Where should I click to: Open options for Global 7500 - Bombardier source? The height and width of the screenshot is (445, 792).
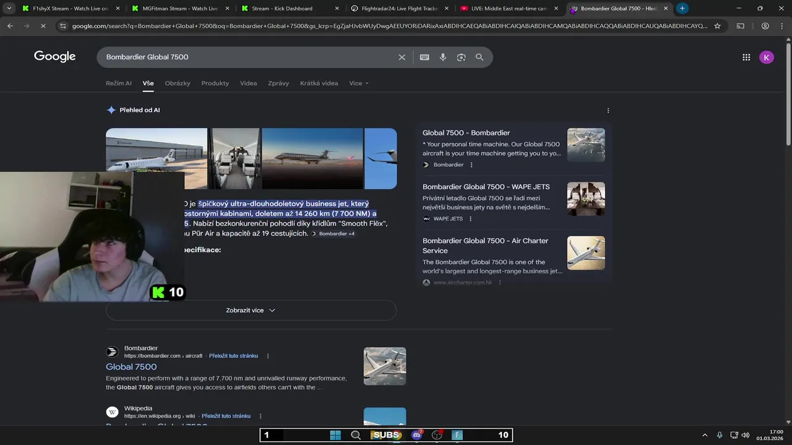pyautogui.click(x=471, y=165)
